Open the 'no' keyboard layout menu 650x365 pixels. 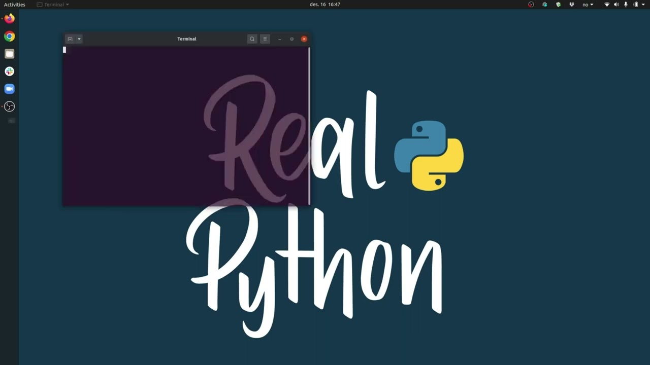click(588, 5)
